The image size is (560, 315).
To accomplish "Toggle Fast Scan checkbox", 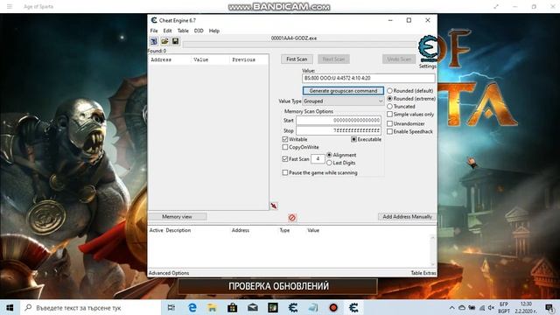I will (x=285, y=159).
